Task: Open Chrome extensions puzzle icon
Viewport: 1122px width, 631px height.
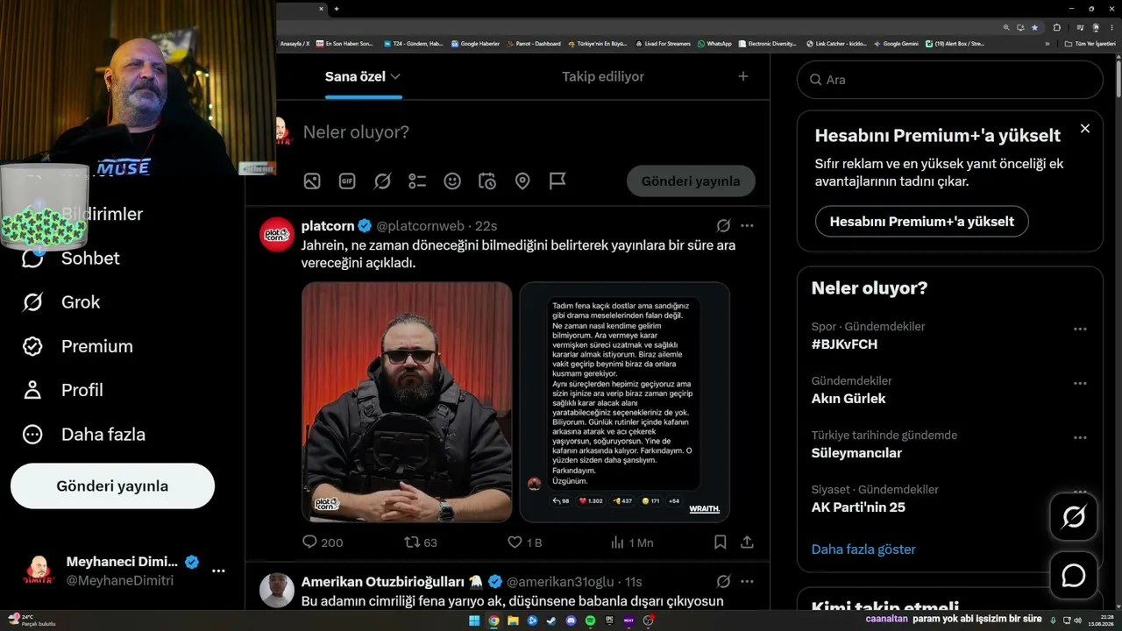Action: click(1056, 27)
